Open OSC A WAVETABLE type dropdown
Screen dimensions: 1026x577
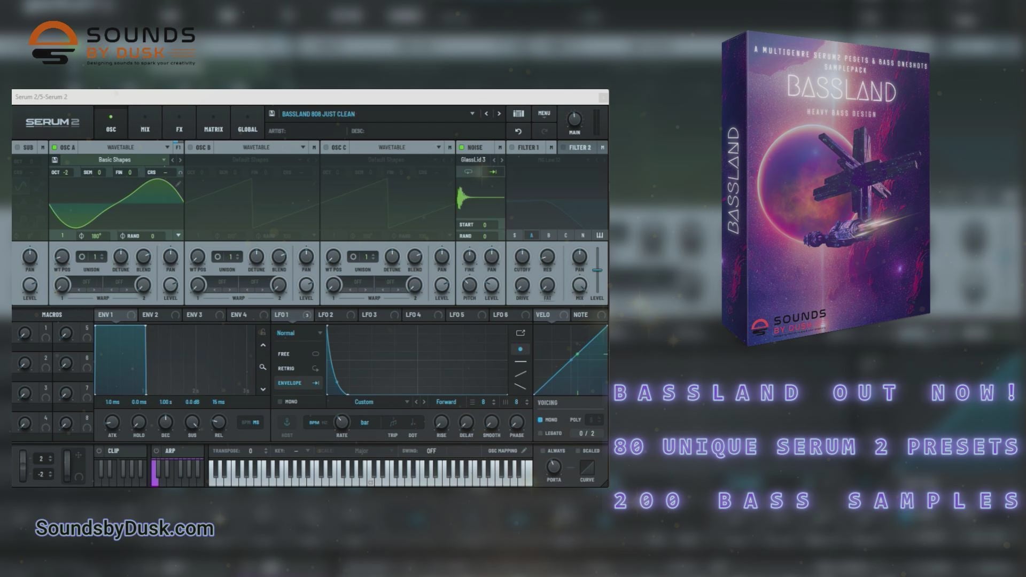pyautogui.click(x=167, y=147)
